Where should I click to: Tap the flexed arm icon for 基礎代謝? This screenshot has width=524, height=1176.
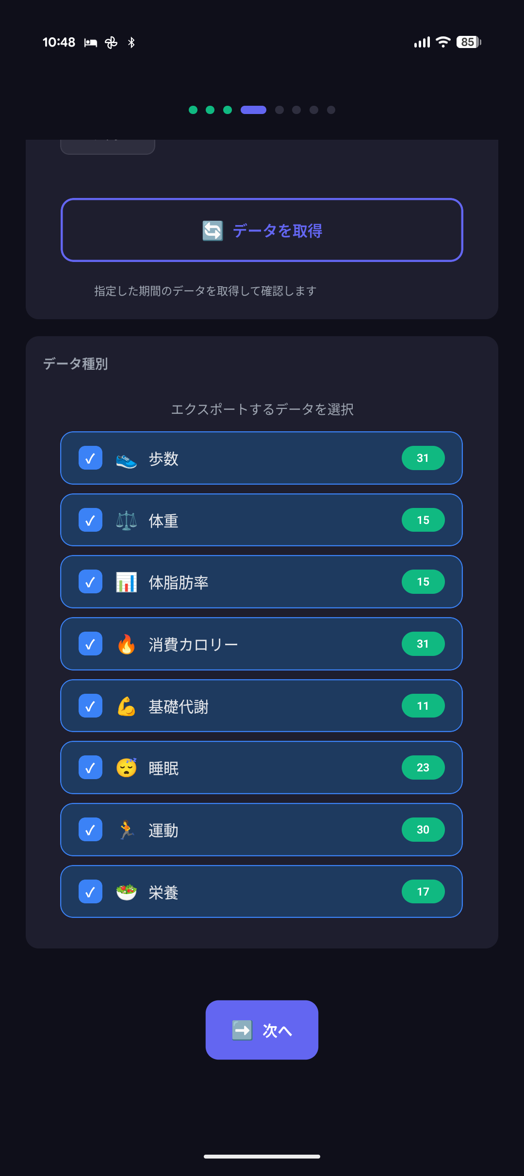(126, 706)
